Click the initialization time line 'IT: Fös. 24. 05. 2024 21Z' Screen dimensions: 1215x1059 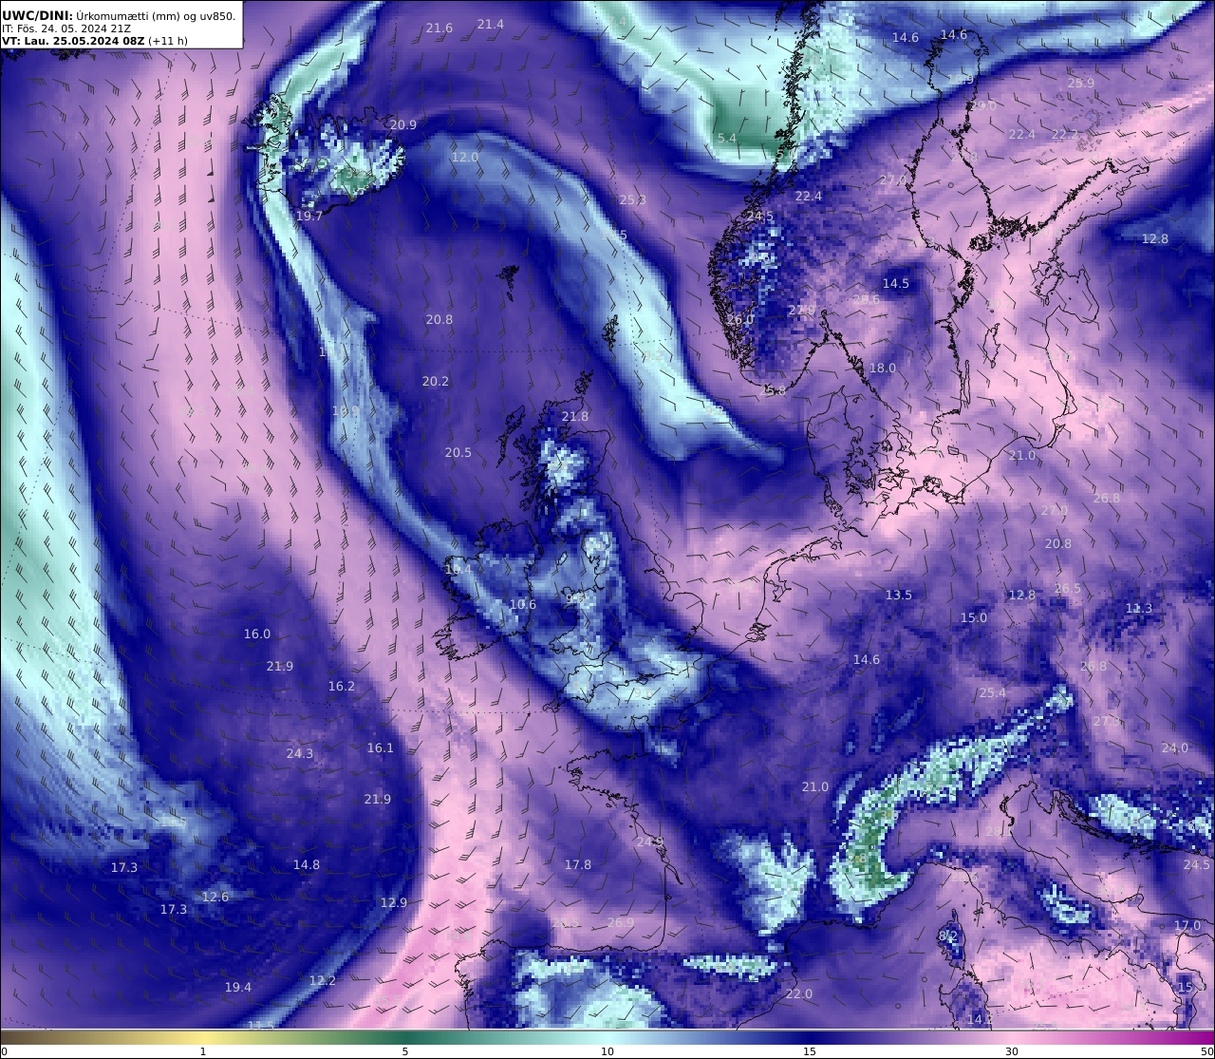(x=66, y=28)
